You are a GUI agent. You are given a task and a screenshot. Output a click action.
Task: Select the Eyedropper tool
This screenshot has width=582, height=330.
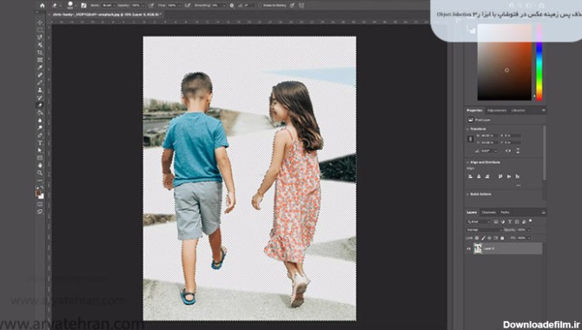pyautogui.click(x=40, y=67)
